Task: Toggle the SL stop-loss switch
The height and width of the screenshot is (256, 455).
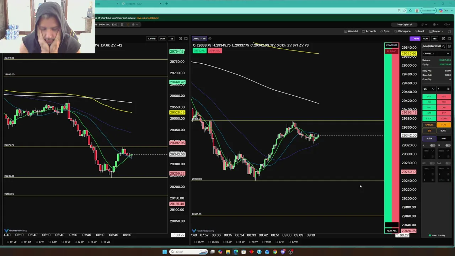Action: click(x=433, y=145)
